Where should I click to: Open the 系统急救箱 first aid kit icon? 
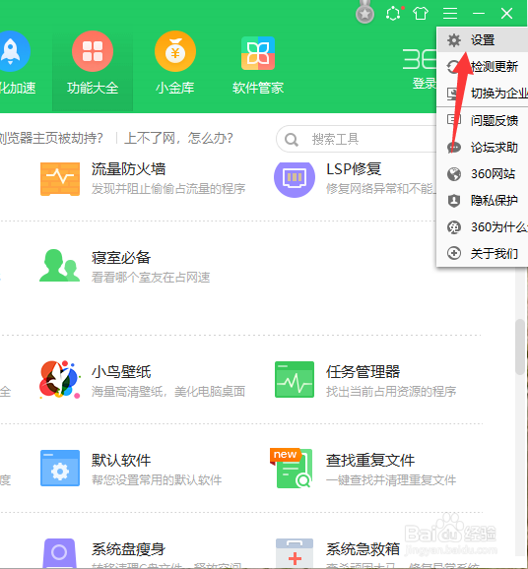295,553
